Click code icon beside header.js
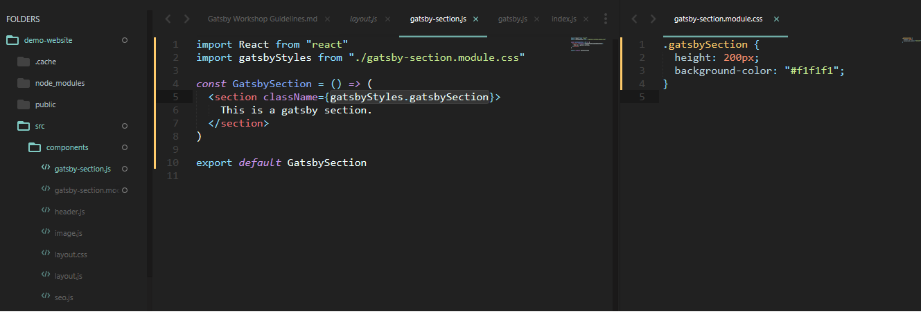This screenshot has width=921, height=314. pyautogui.click(x=45, y=211)
